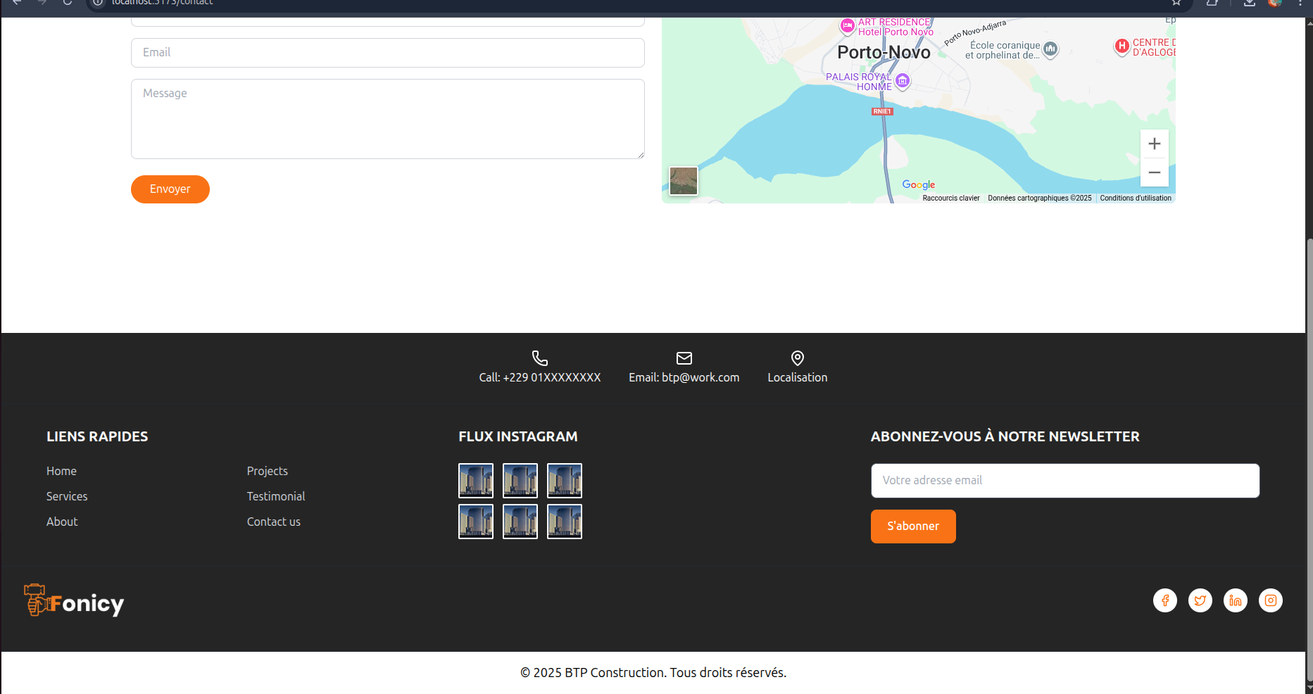Click the S'abonner button

(x=912, y=526)
